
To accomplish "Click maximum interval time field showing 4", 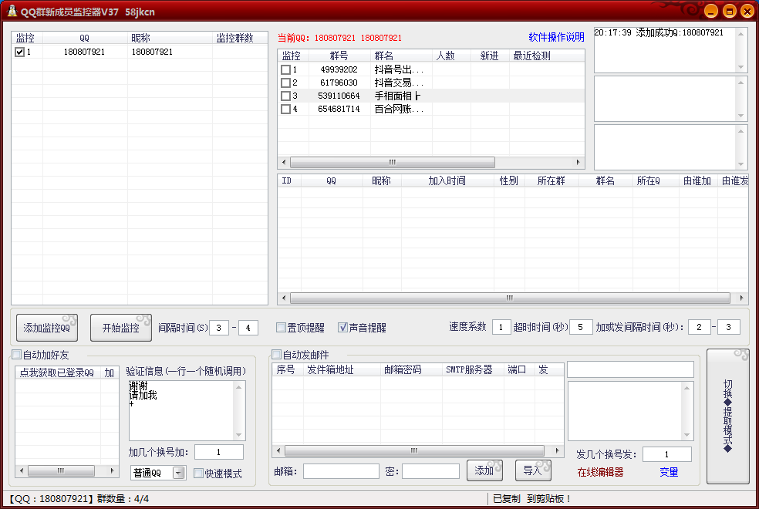I will coord(248,328).
